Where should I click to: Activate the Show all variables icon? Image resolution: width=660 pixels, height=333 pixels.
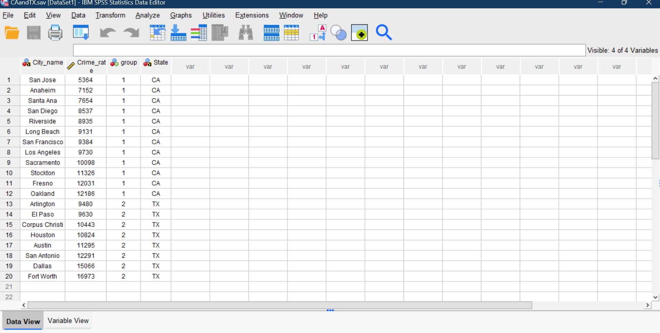tap(359, 32)
